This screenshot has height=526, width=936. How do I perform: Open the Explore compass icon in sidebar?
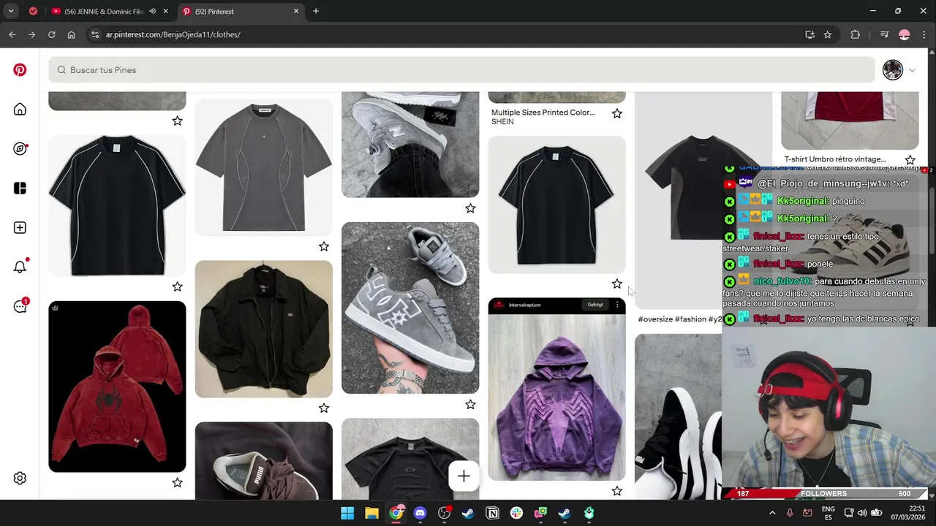click(20, 149)
